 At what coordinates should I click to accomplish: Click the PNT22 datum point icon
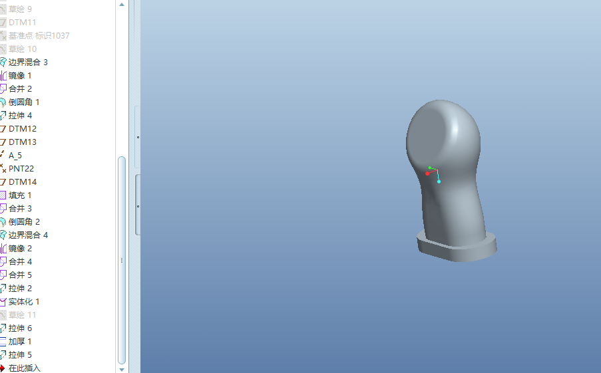coord(3,168)
